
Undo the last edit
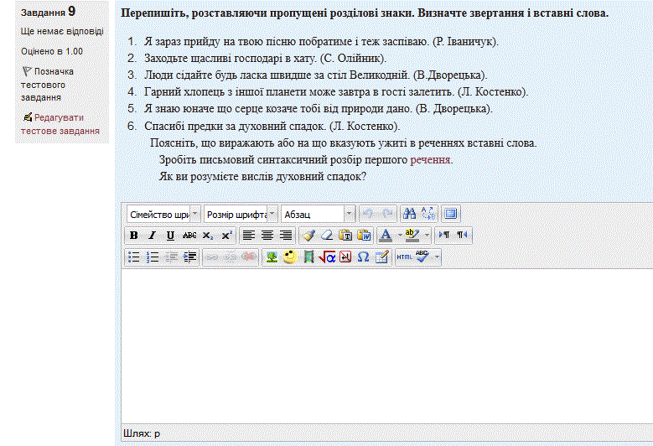(x=367, y=214)
